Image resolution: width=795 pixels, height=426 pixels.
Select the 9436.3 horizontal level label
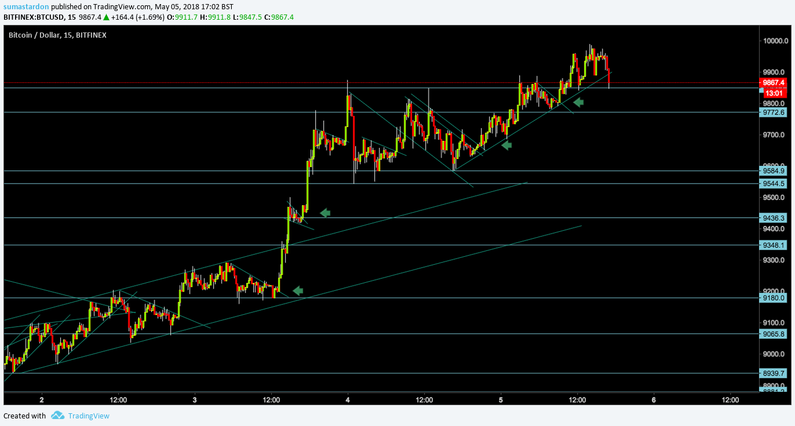click(x=774, y=218)
